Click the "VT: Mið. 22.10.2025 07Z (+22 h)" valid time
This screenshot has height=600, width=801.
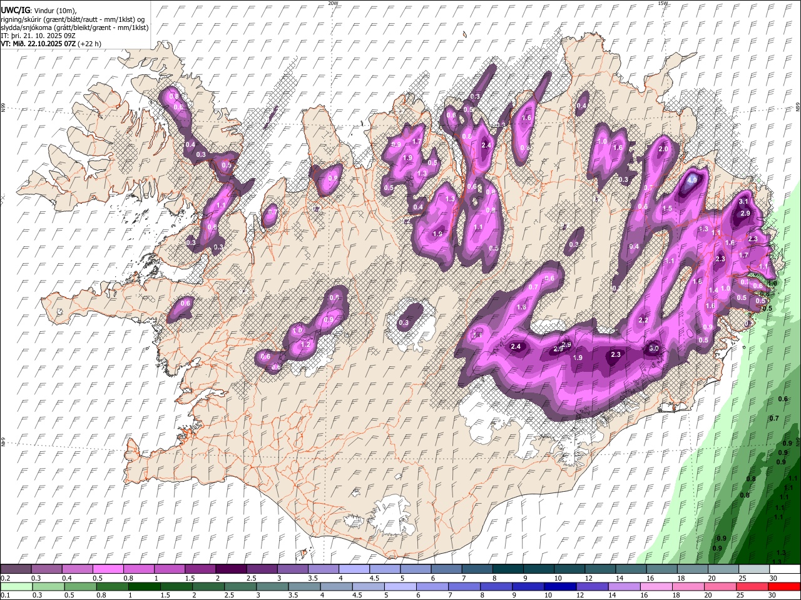pos(51,44)
